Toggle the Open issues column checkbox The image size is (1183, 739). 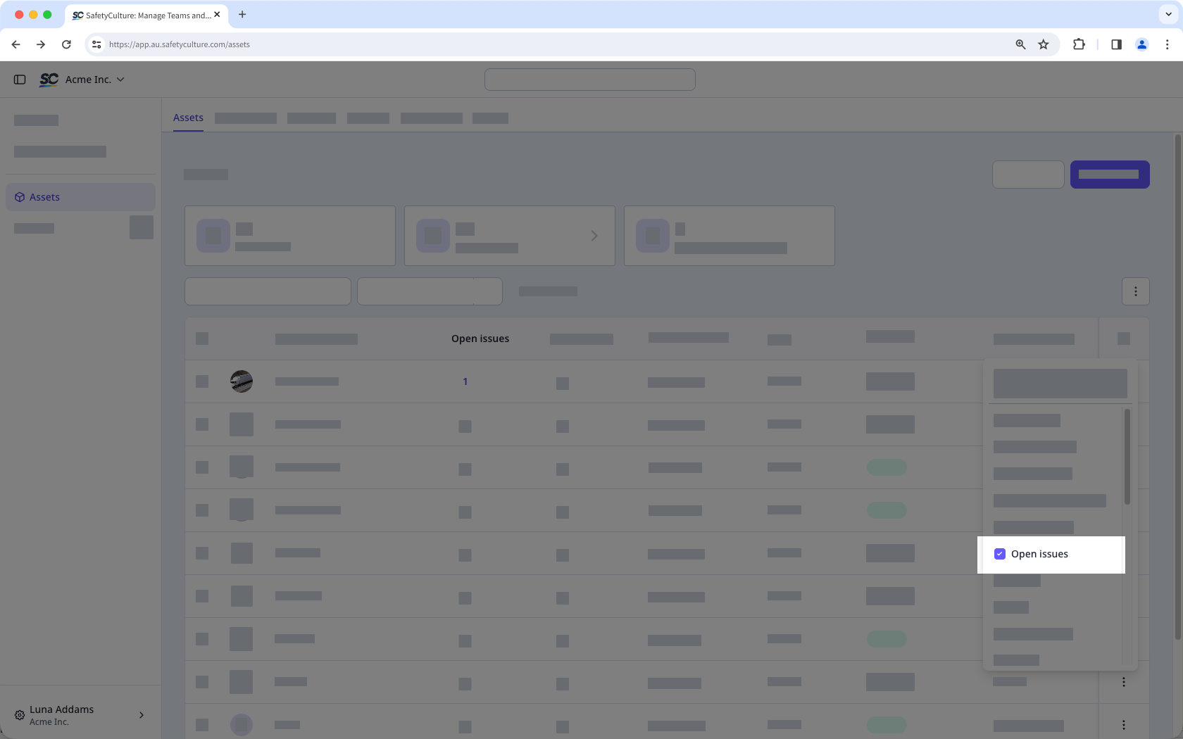click(x=999, y=554)
